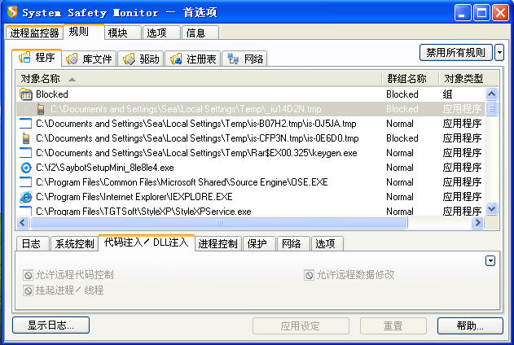The width and height of the screenshot is (514, 345).
Task: Click the SaybotSetupMini blue circle icon
Action: [26, 168]
